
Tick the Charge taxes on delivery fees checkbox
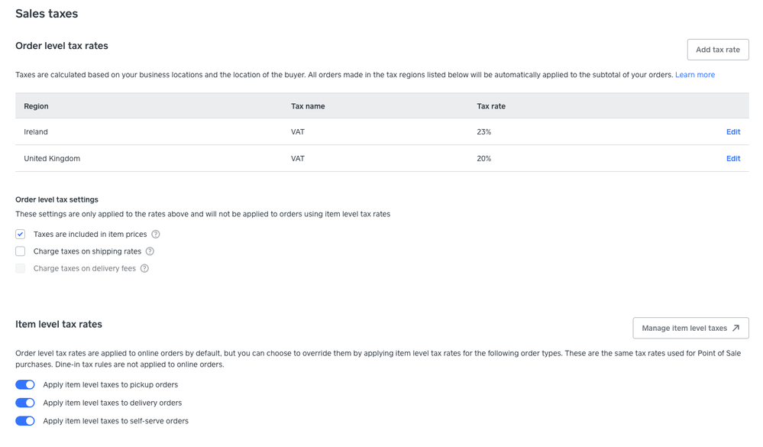coord(21,268)
